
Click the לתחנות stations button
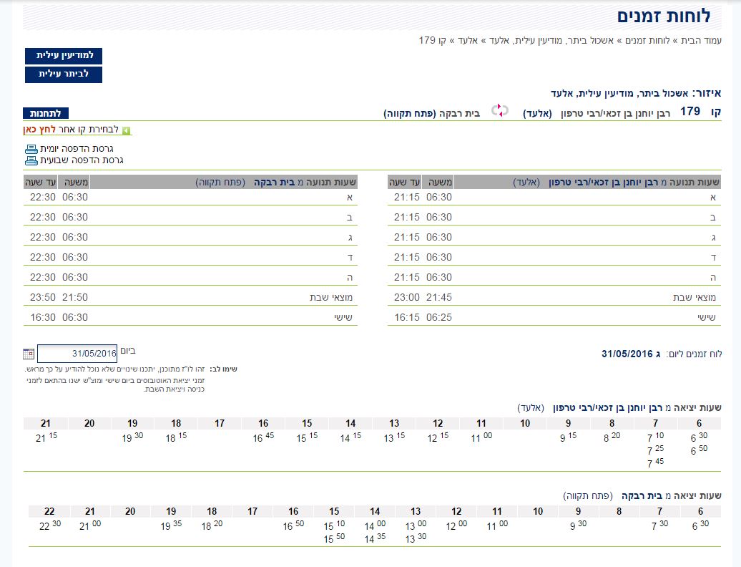(46, 114)
